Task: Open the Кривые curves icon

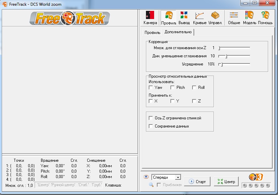Action: tap(200, 18)
